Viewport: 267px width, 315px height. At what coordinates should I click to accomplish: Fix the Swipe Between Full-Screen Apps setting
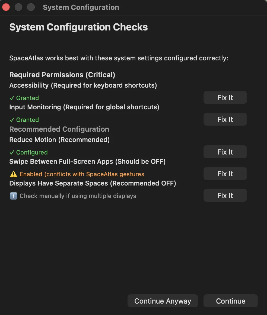pos(225,174)
